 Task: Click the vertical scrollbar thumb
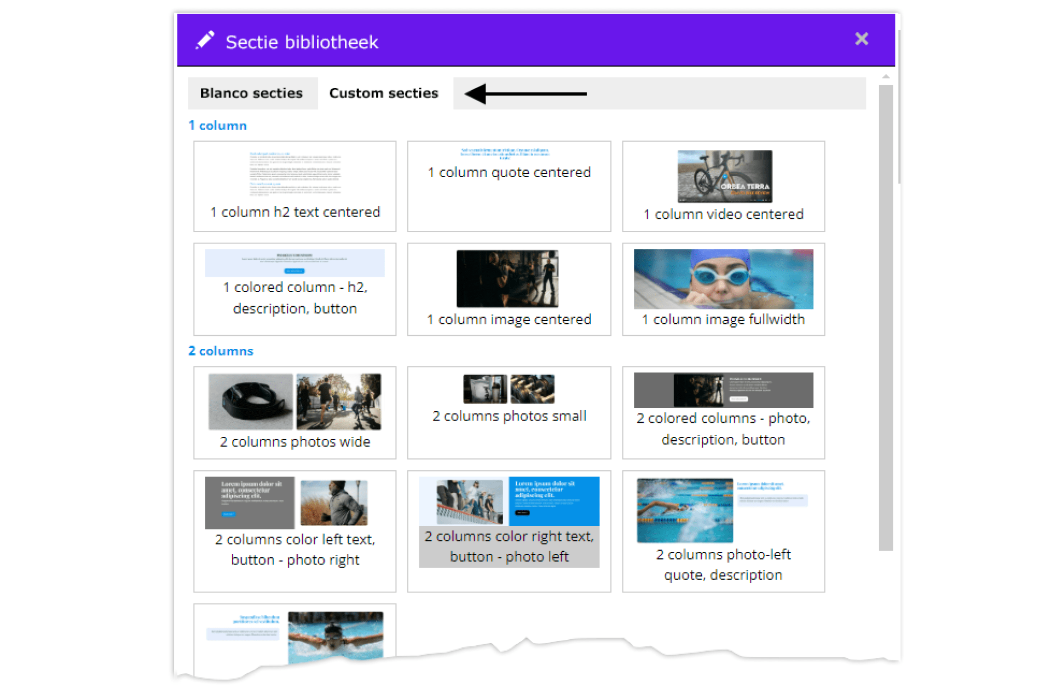coord(885,317)
